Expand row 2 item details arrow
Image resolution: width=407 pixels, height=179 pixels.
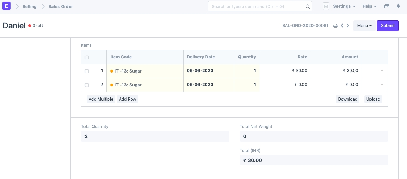382,85
